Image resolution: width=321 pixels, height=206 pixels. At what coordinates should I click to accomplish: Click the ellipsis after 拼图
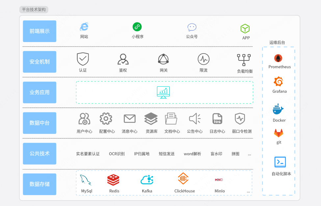point(249,155)
